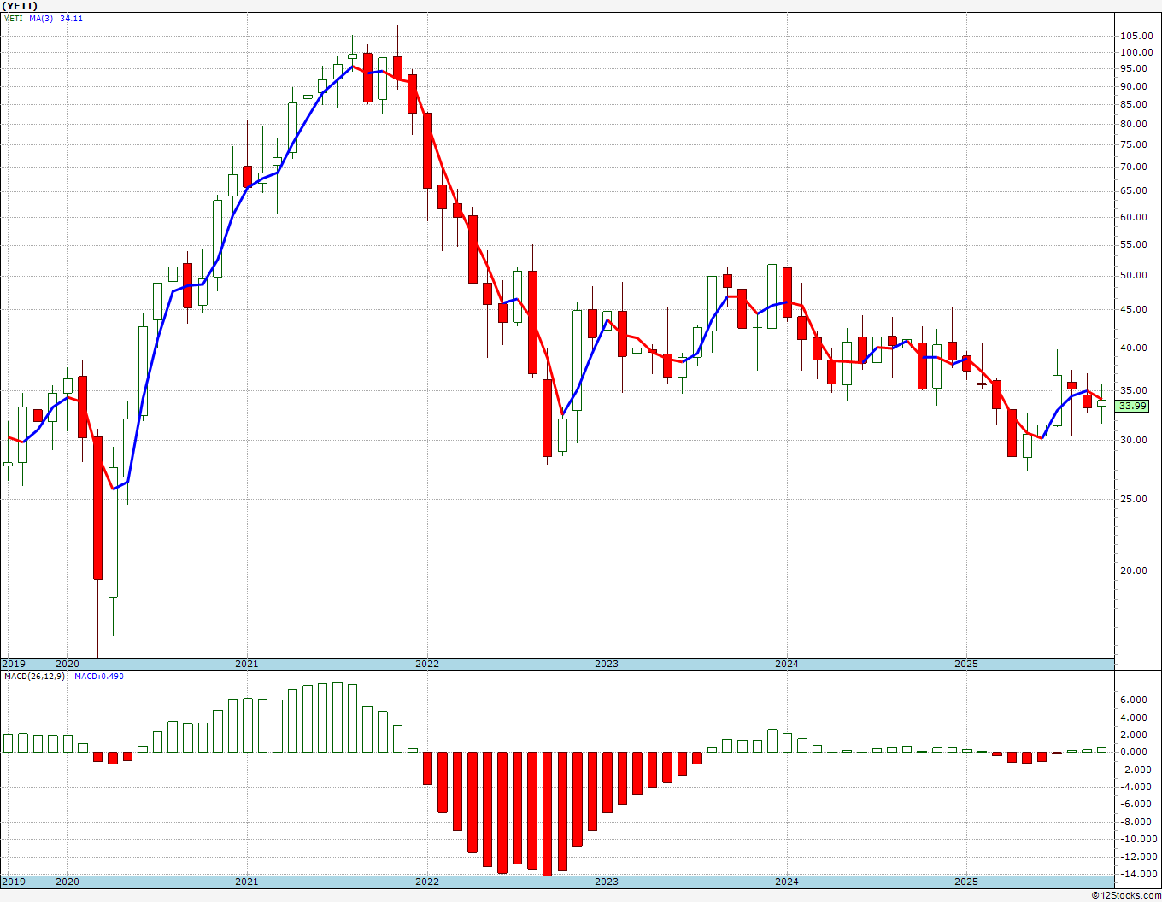This screenshot has width=1162, height=902.
Task: Click 2019 on the MACD panel time axis
Action: point(14,881)
